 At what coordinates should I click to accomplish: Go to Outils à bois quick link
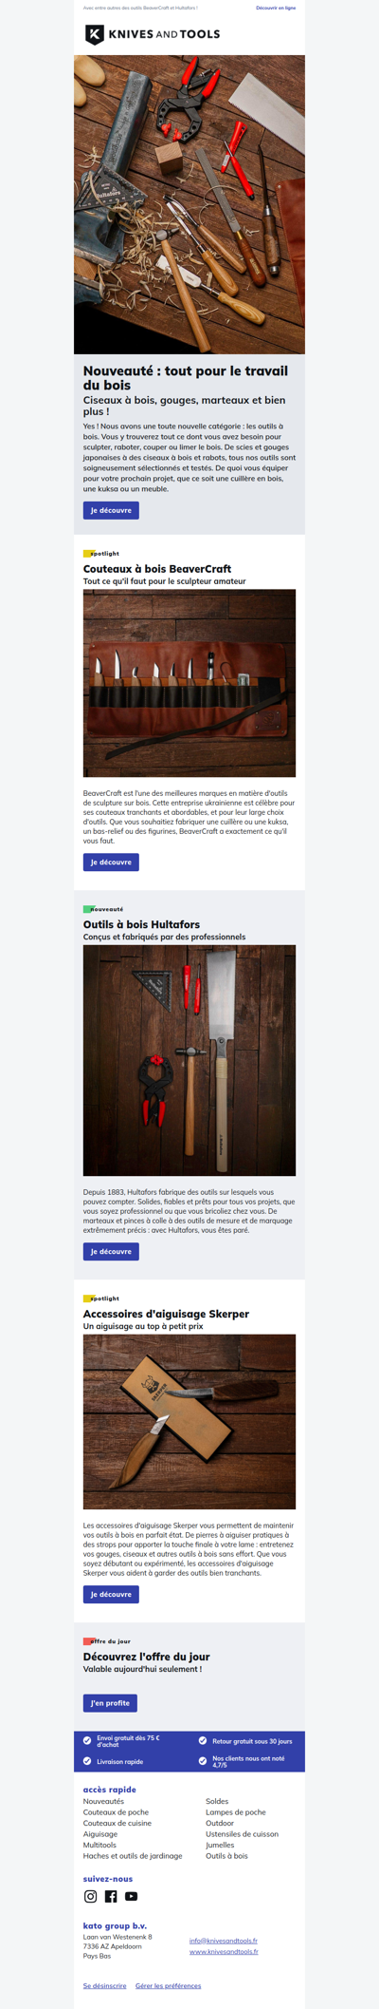coord(226,1855)
